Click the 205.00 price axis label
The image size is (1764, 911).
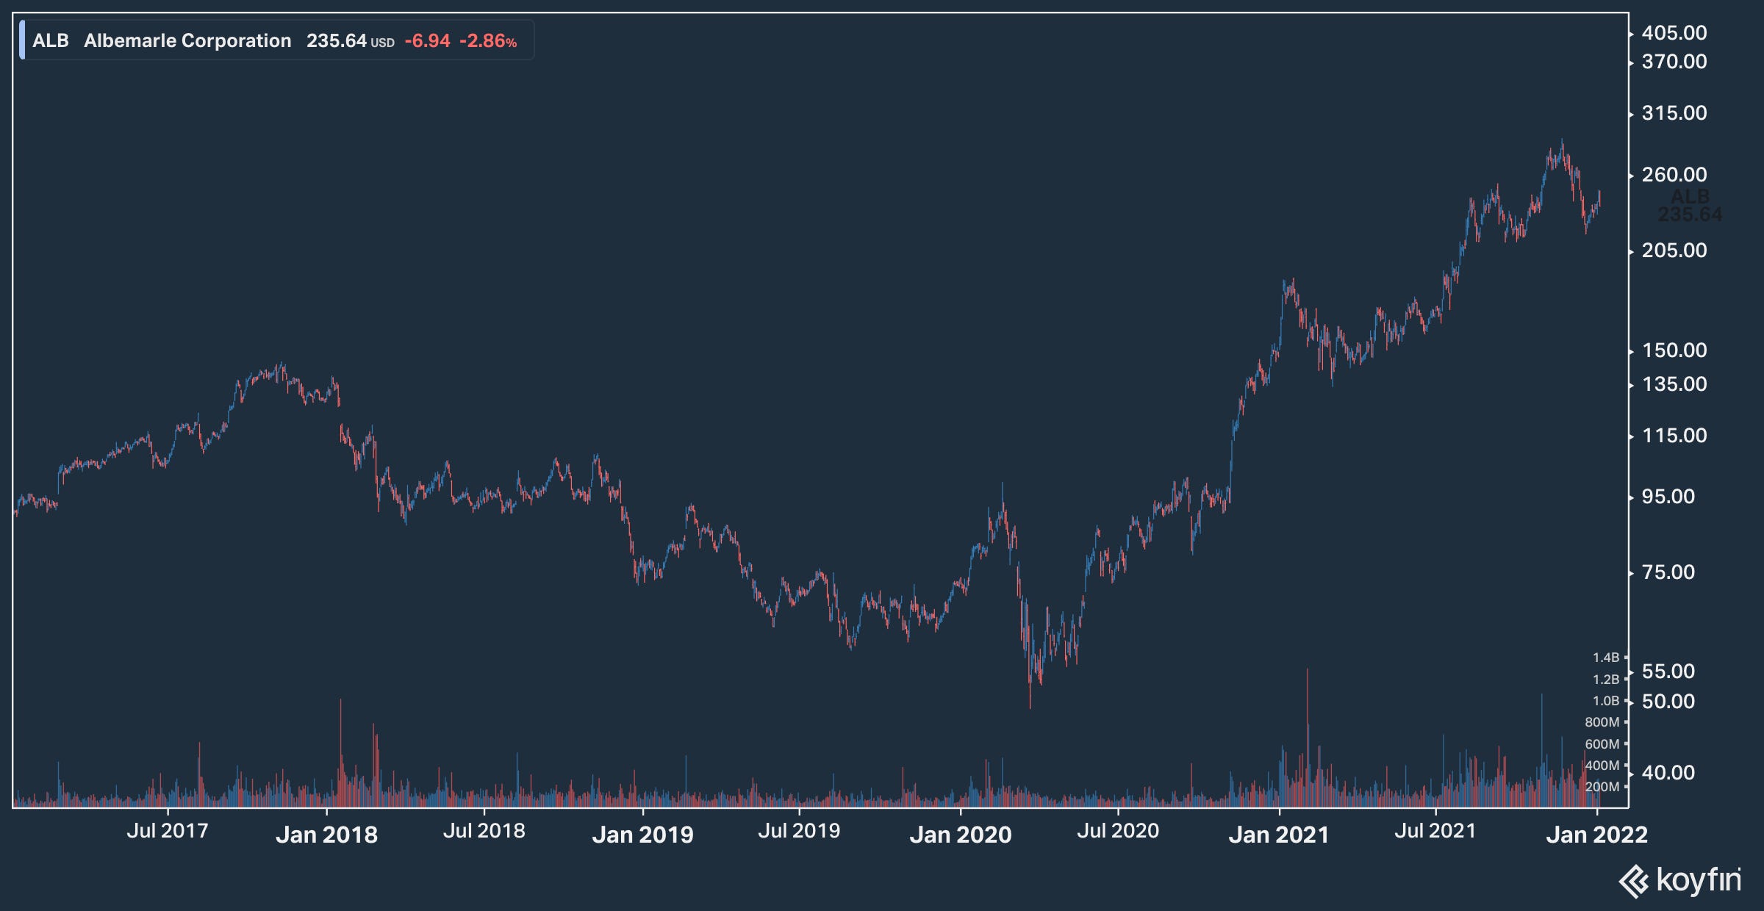coord(1674,251)
